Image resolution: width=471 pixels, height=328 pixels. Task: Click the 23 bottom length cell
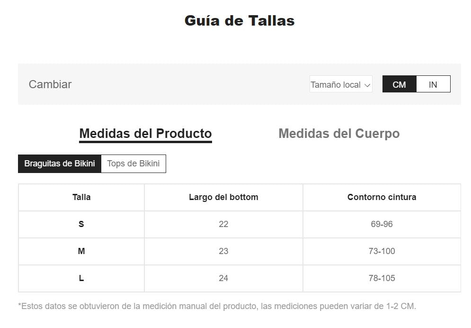(223, 251)
